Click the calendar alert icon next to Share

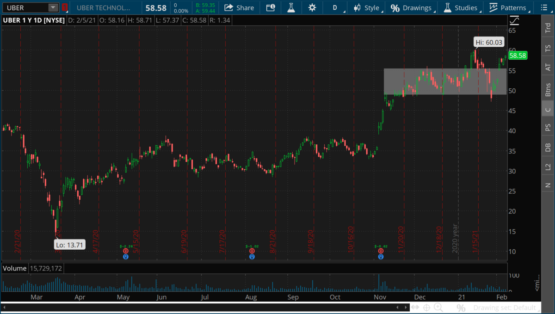[x=271, y=8]
